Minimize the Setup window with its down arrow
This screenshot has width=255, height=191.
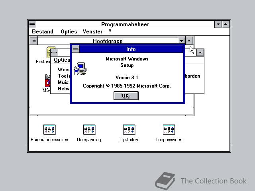point(200,53)
